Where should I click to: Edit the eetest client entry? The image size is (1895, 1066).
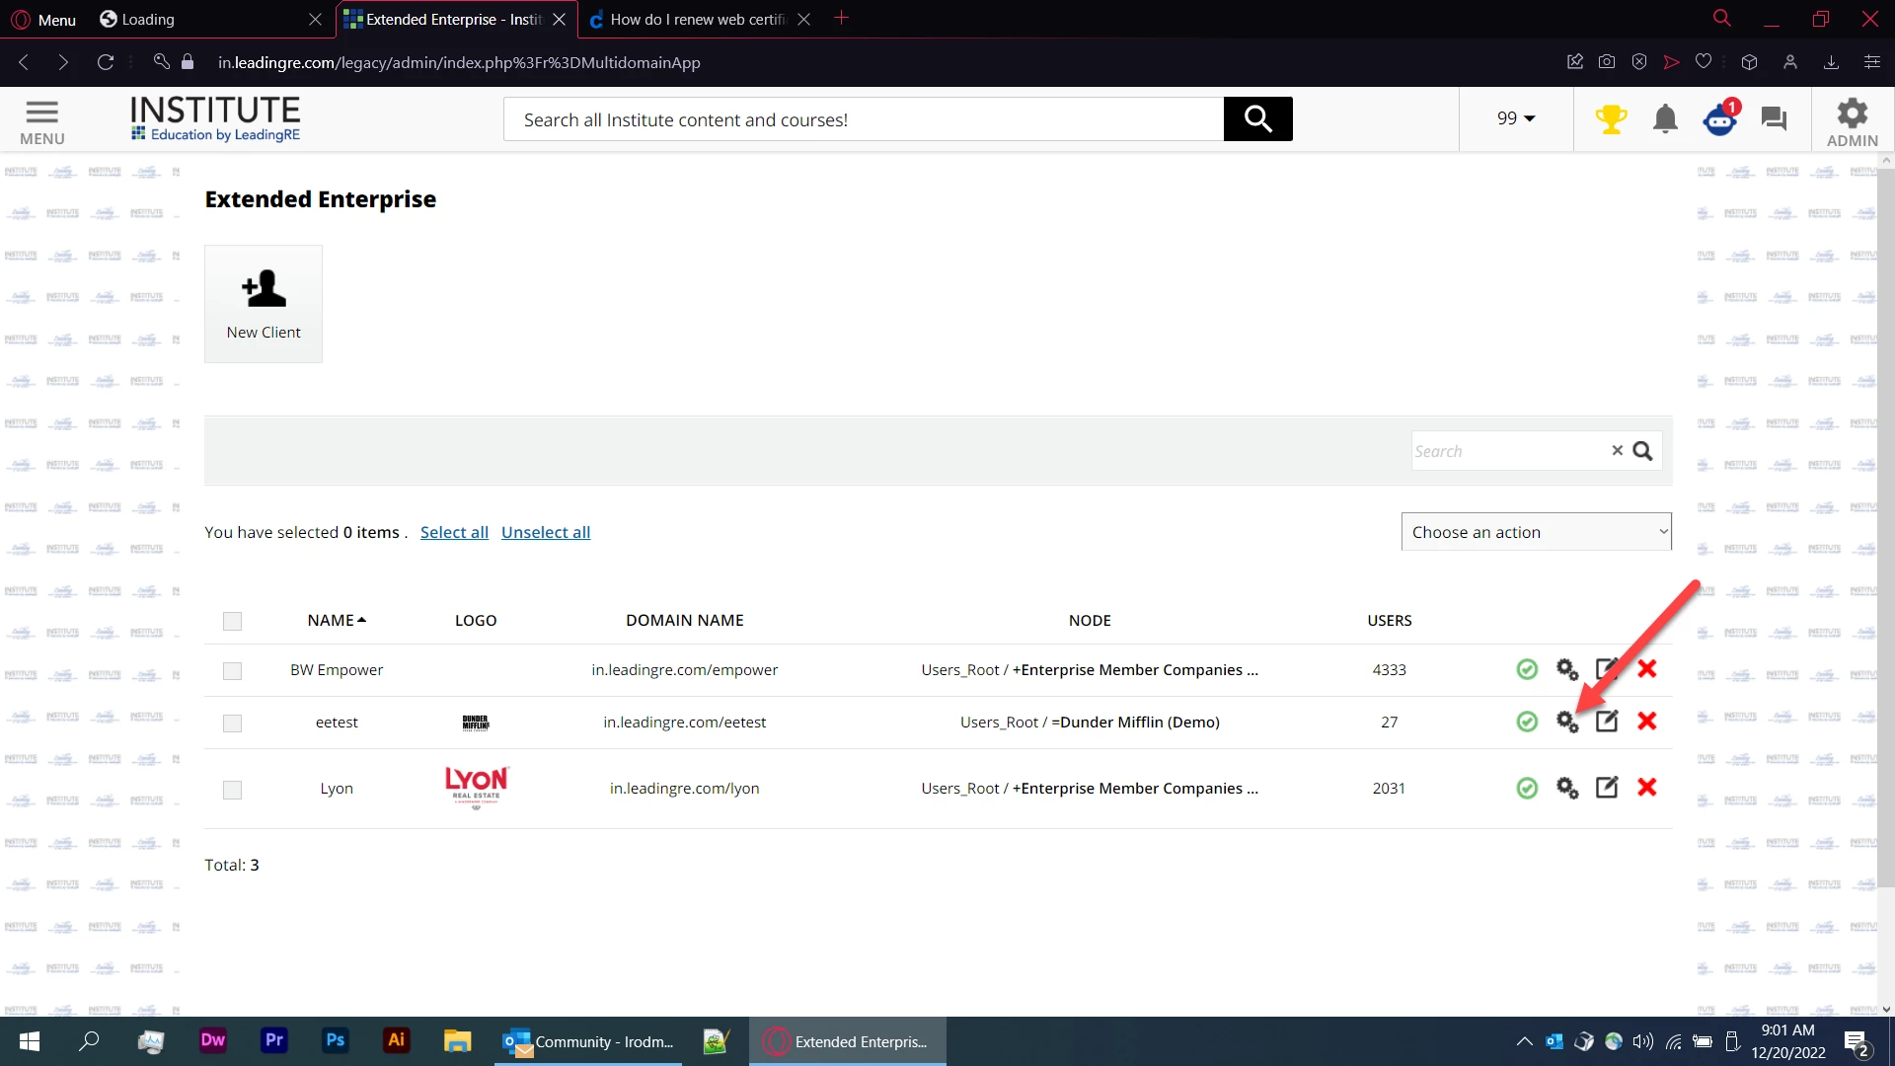1607,722
